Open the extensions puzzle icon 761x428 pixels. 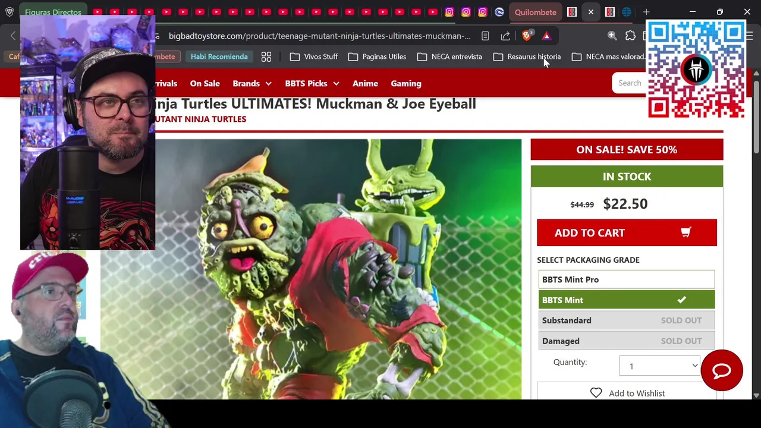coord(630,36)
